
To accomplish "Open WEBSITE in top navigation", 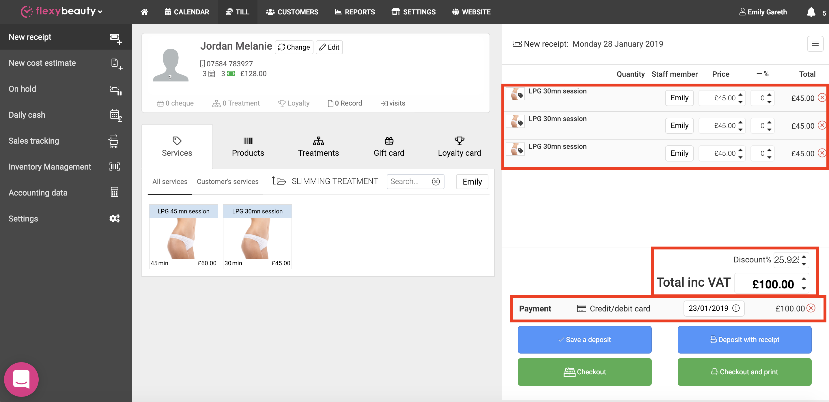I will 471,12.
